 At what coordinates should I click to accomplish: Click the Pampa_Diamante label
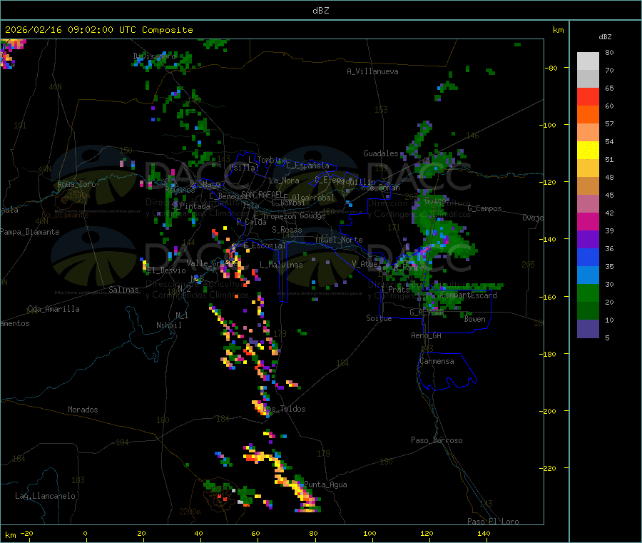point(30,232)
